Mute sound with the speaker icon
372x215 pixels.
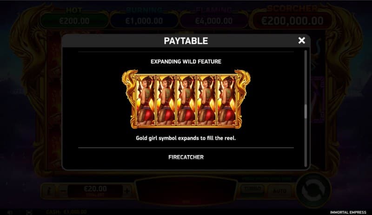click(x=10, y=212)
